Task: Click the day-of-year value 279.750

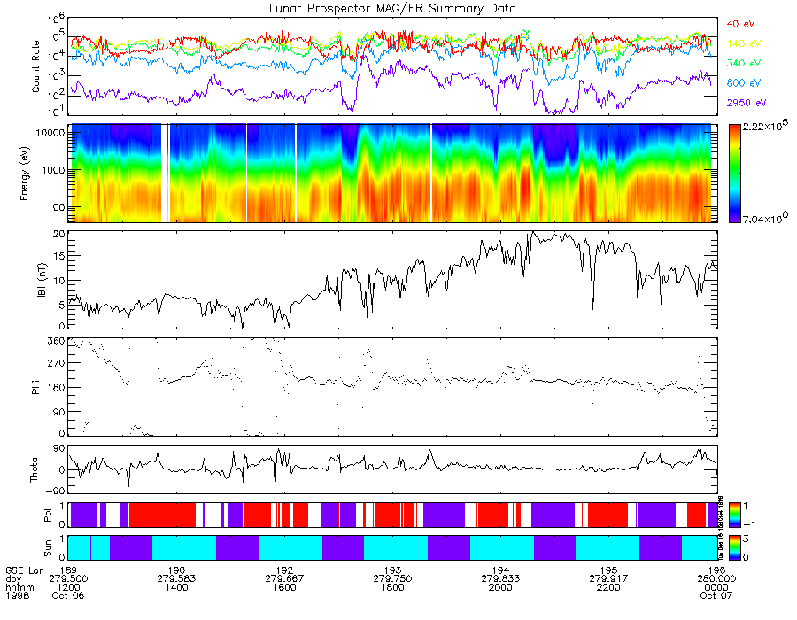Action: coord(392,579)
